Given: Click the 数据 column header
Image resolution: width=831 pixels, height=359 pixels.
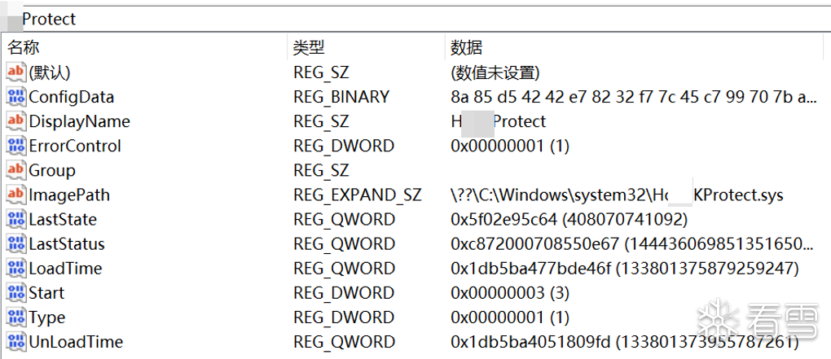Looking at the screenshot, I should (x=466, y=47).
